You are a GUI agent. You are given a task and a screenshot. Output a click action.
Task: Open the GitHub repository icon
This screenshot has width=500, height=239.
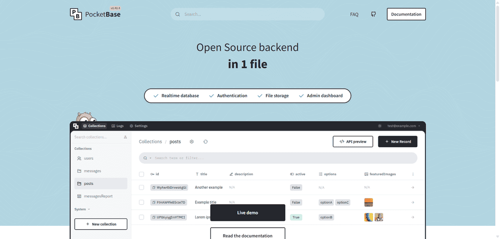(x=374, y=14)
